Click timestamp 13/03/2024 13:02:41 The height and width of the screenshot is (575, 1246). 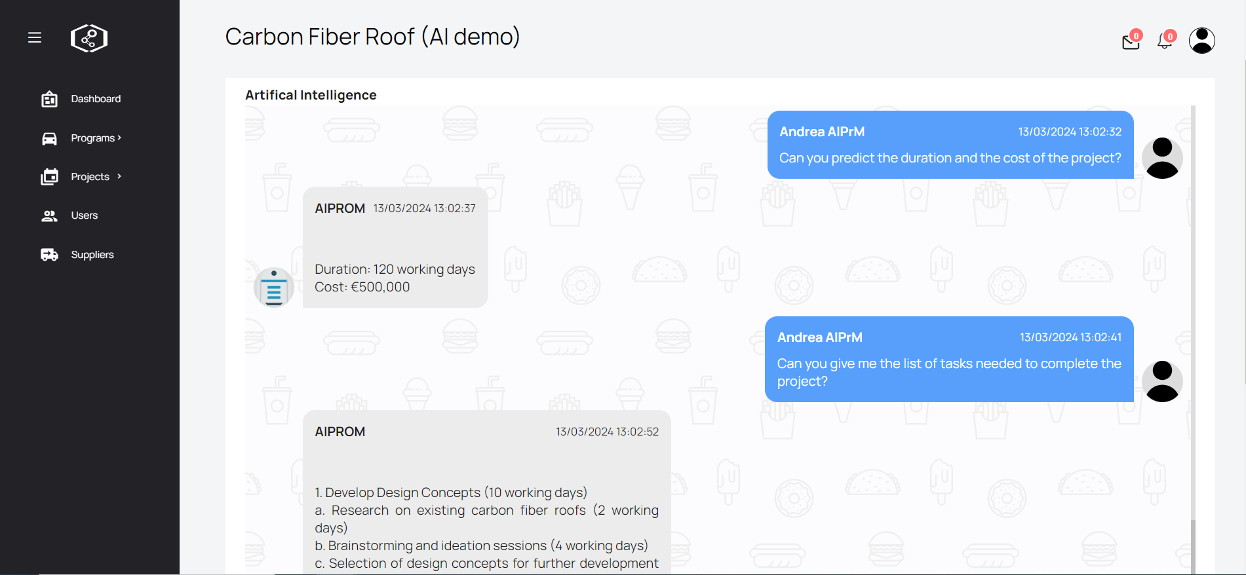point(1070,337)
